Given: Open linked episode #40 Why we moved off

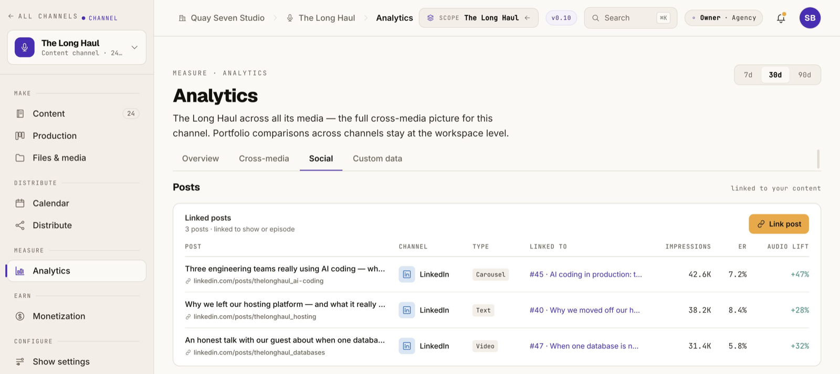Looking at the screenshot, I should click(585, 310).
